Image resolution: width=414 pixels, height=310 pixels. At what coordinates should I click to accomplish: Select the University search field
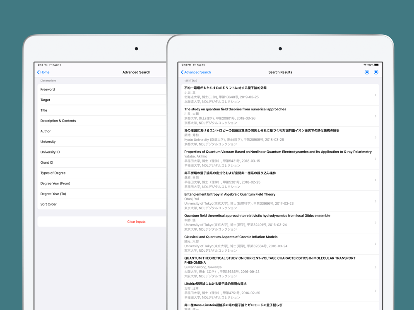(x=102, y=141)
